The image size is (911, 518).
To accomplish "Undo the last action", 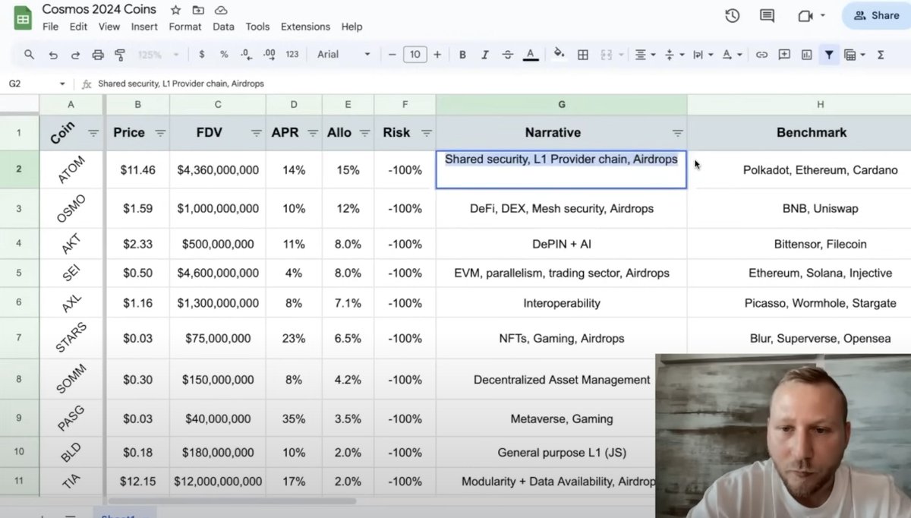I will [52, 55].
